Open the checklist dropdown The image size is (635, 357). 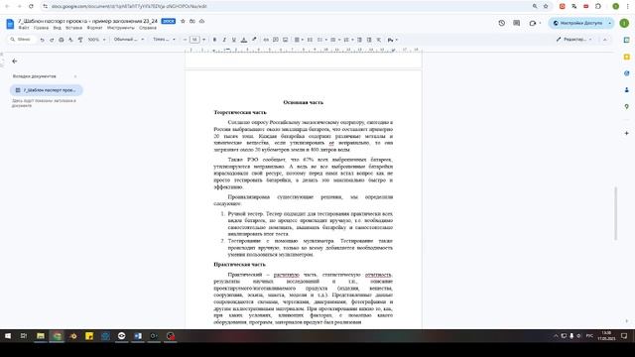(322, 40)
